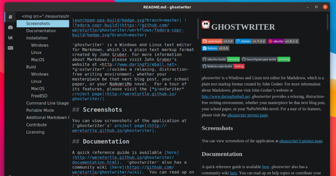Click the GHOSTWRITER title in preview
This screenshot has height=176, width=336.
(x=243, y=27)
